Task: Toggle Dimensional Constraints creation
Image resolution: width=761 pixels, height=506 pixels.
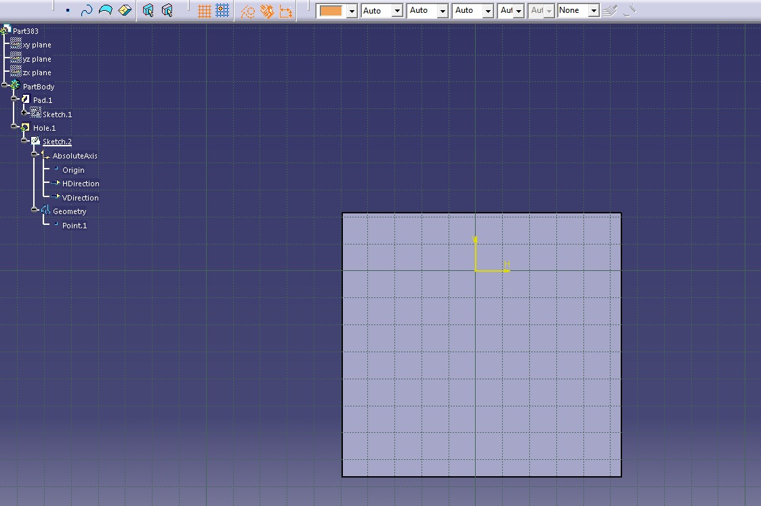Action: (x=286, y=11)
